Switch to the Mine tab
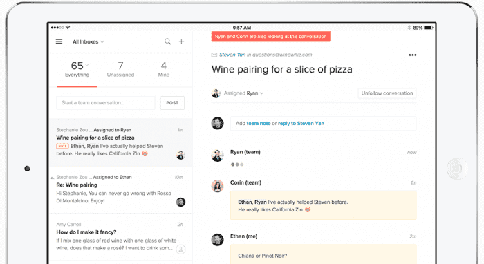484x264 pixels. point(164,69)
